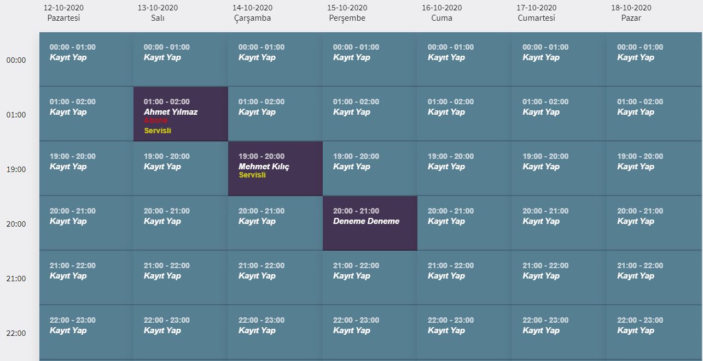
Task: Book Friday 20:00 - 21:00 slot
Action: (446, 221)
